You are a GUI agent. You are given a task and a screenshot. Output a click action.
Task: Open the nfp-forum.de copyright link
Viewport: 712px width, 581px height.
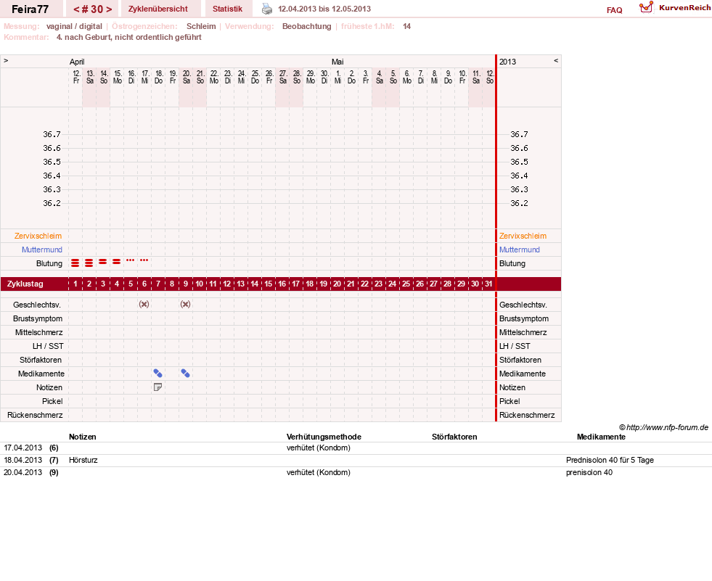(663, 427)
